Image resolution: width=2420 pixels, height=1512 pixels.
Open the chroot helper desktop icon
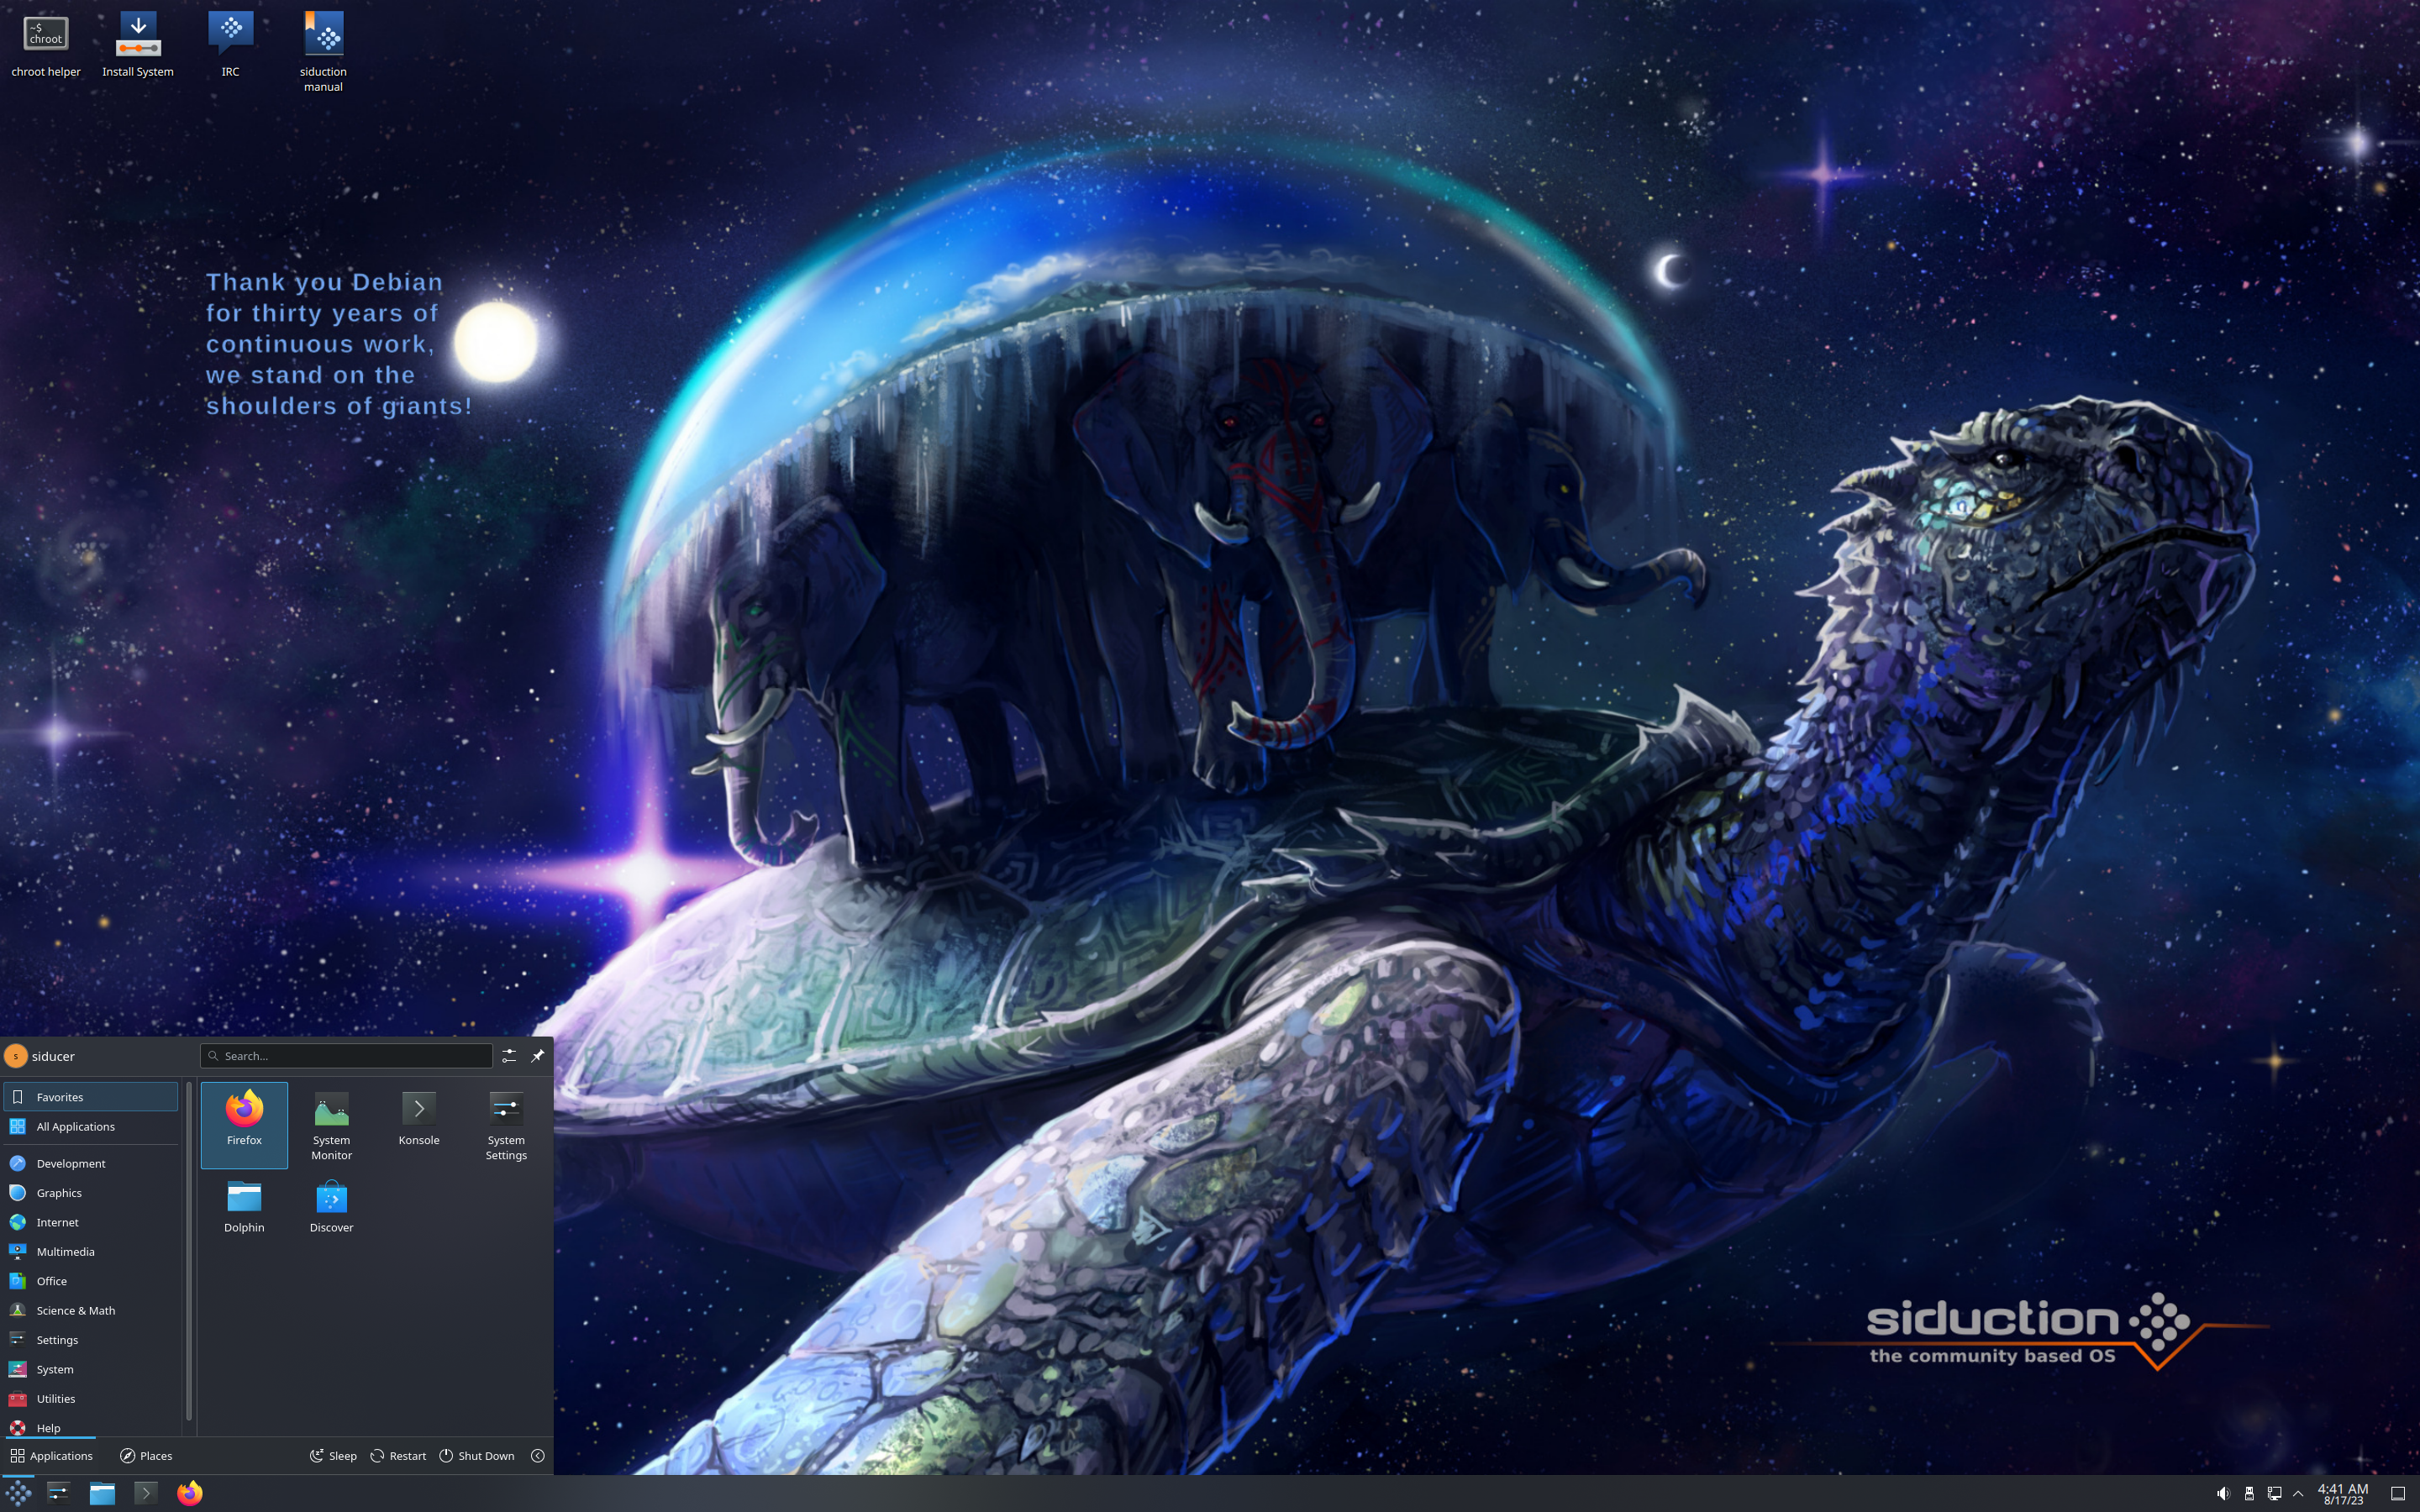click(x=45, y=36)
